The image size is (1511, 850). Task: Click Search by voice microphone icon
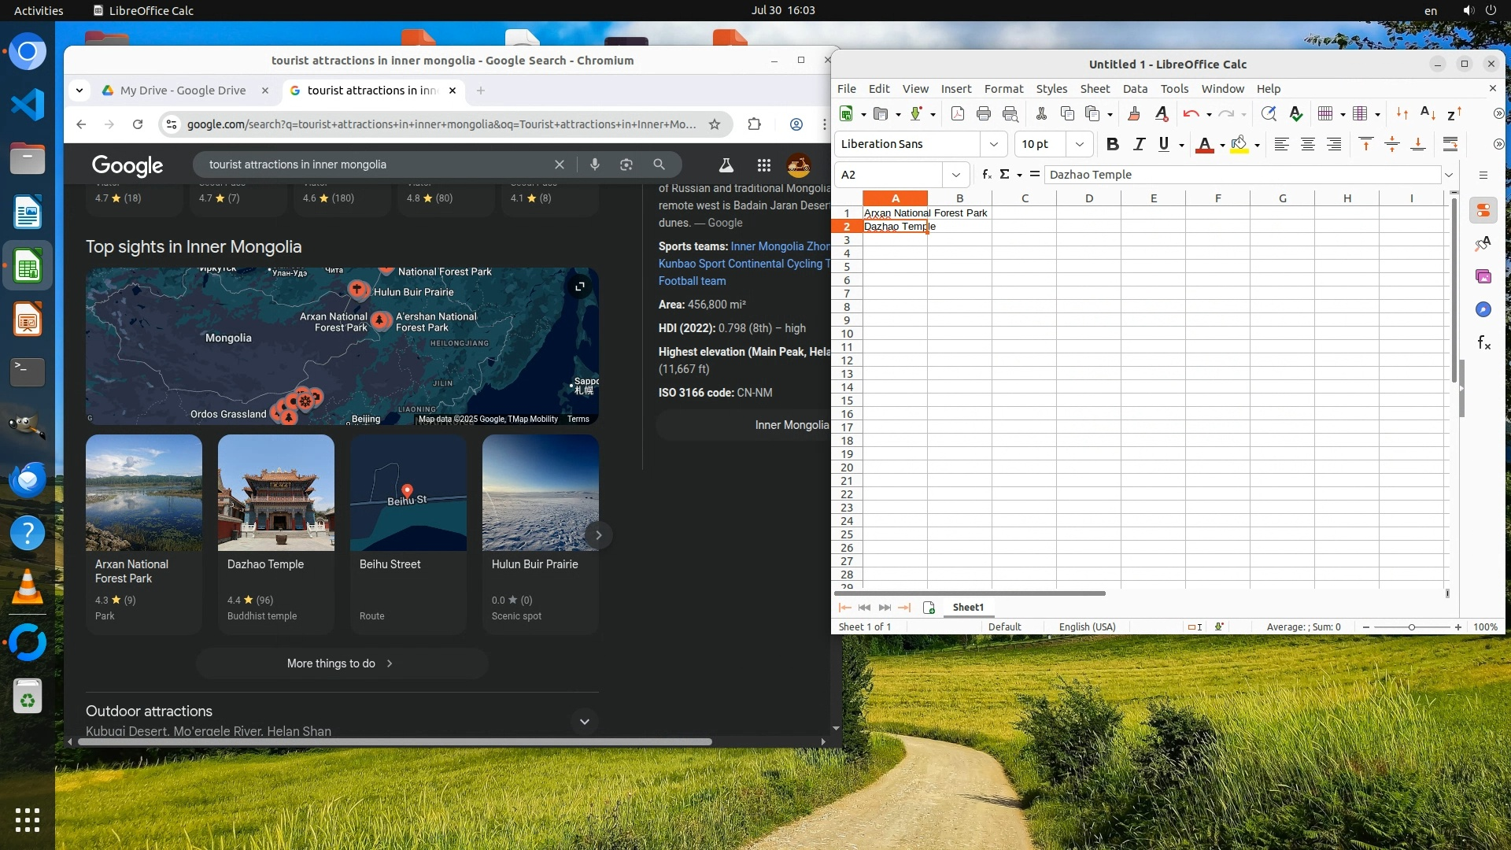pos(594,164)
